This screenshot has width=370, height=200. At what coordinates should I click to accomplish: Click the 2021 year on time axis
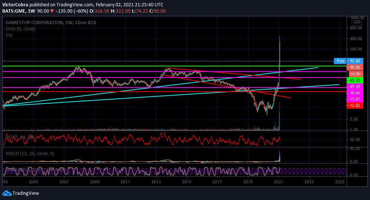[x=279, y=182]
